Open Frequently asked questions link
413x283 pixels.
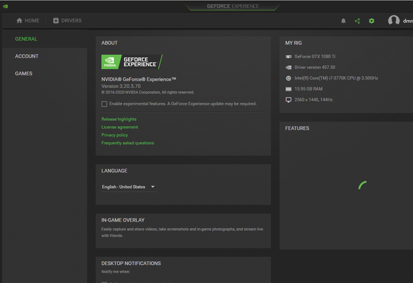coord(128,143)
